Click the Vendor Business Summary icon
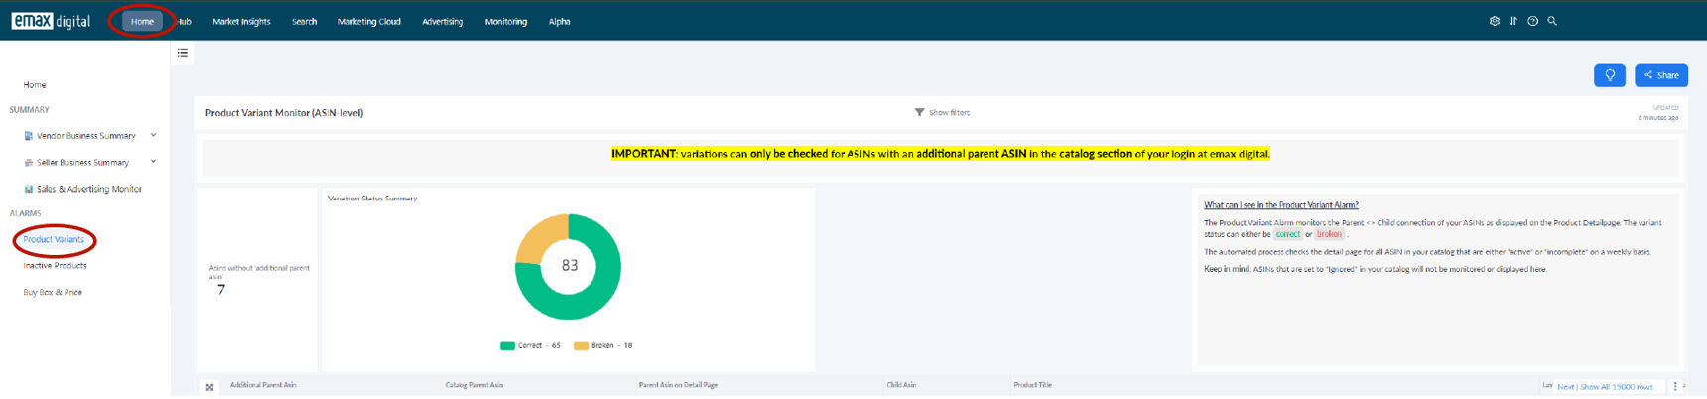This screenshot has width=1707, height=399. click(28, 136)
